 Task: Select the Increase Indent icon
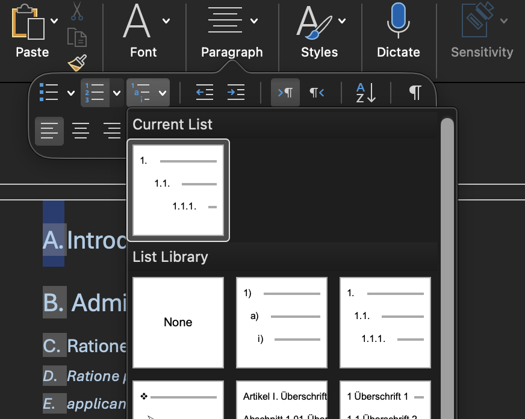pyautogui.click(x=235, y=92)
